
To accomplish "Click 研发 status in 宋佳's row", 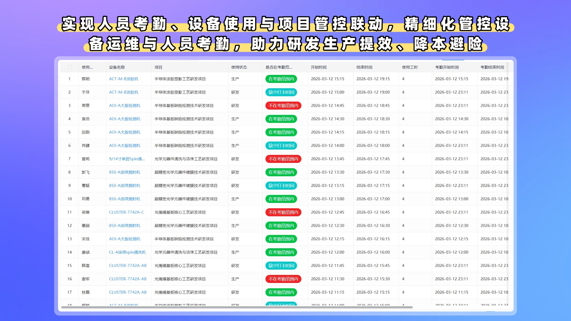I will pos(235,239).
